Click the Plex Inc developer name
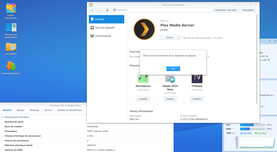The width and height of the screenshot is (277, 152). click(x=134, y=119)
